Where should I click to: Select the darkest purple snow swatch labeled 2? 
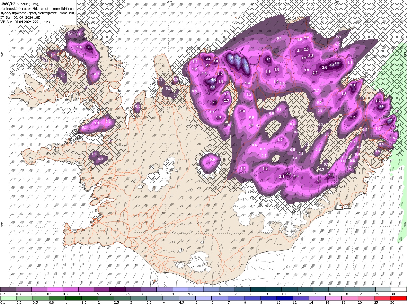[x=117, y=289]
